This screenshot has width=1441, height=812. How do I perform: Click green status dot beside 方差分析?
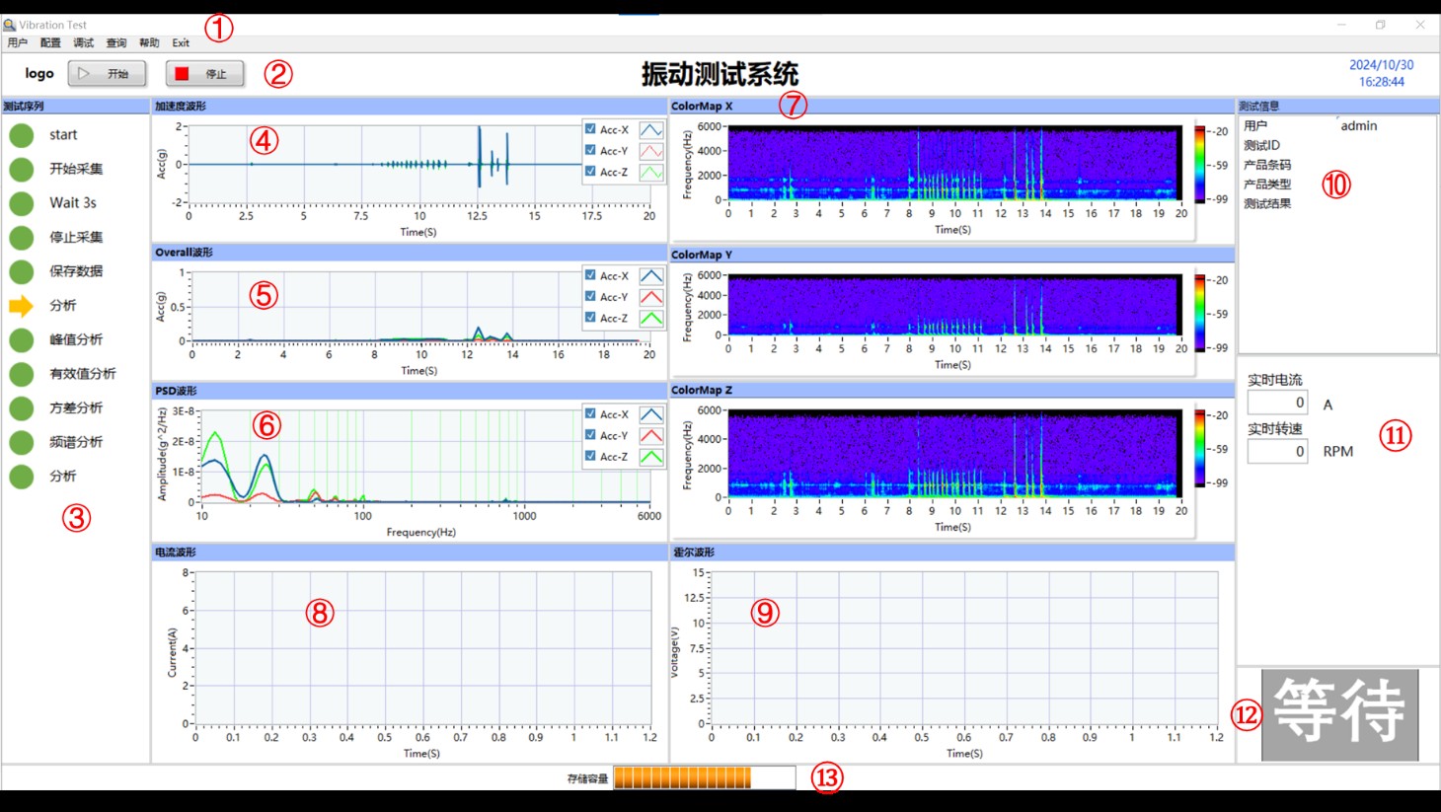(22, 407)
